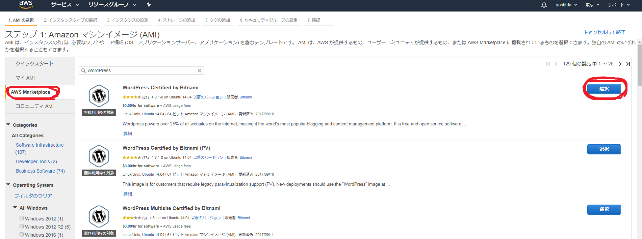This screenshot has width=642, height=239.
Task: Collapse the Categories section
Action: click(8, 125)
